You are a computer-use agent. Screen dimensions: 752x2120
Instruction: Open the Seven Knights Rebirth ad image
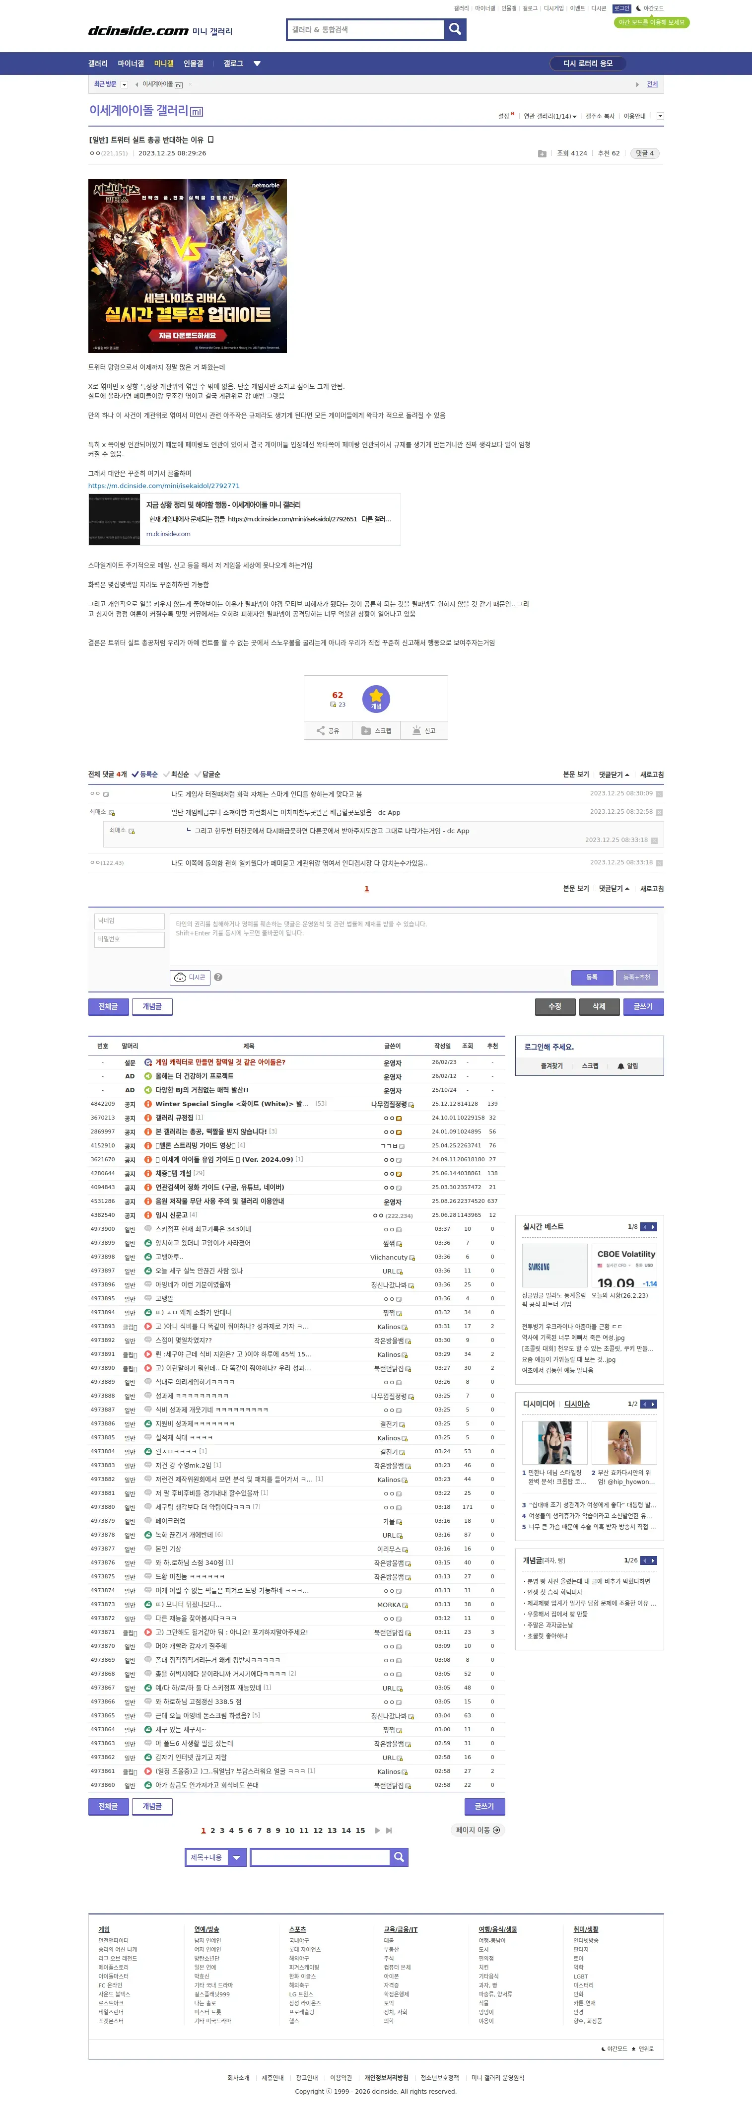click(x=188, y=266)
